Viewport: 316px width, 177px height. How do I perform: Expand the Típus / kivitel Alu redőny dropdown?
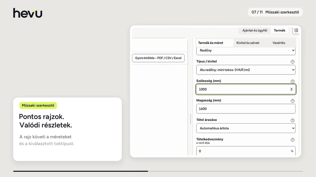coord(246,69)
